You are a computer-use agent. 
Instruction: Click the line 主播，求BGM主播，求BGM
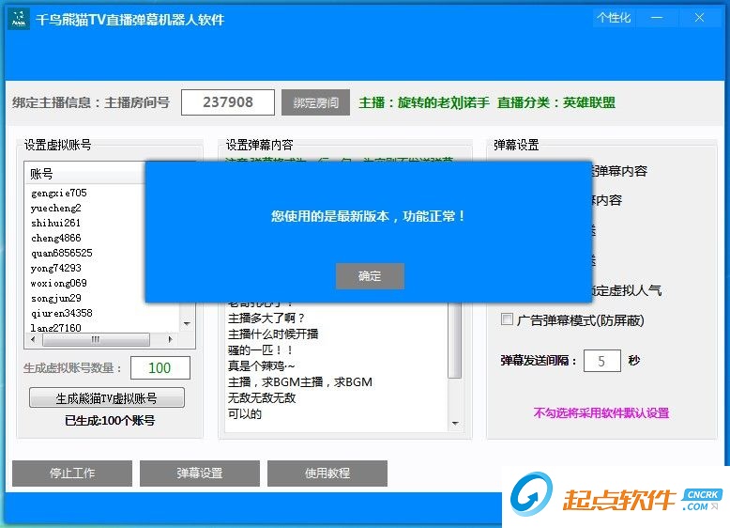tap(300, 382)
